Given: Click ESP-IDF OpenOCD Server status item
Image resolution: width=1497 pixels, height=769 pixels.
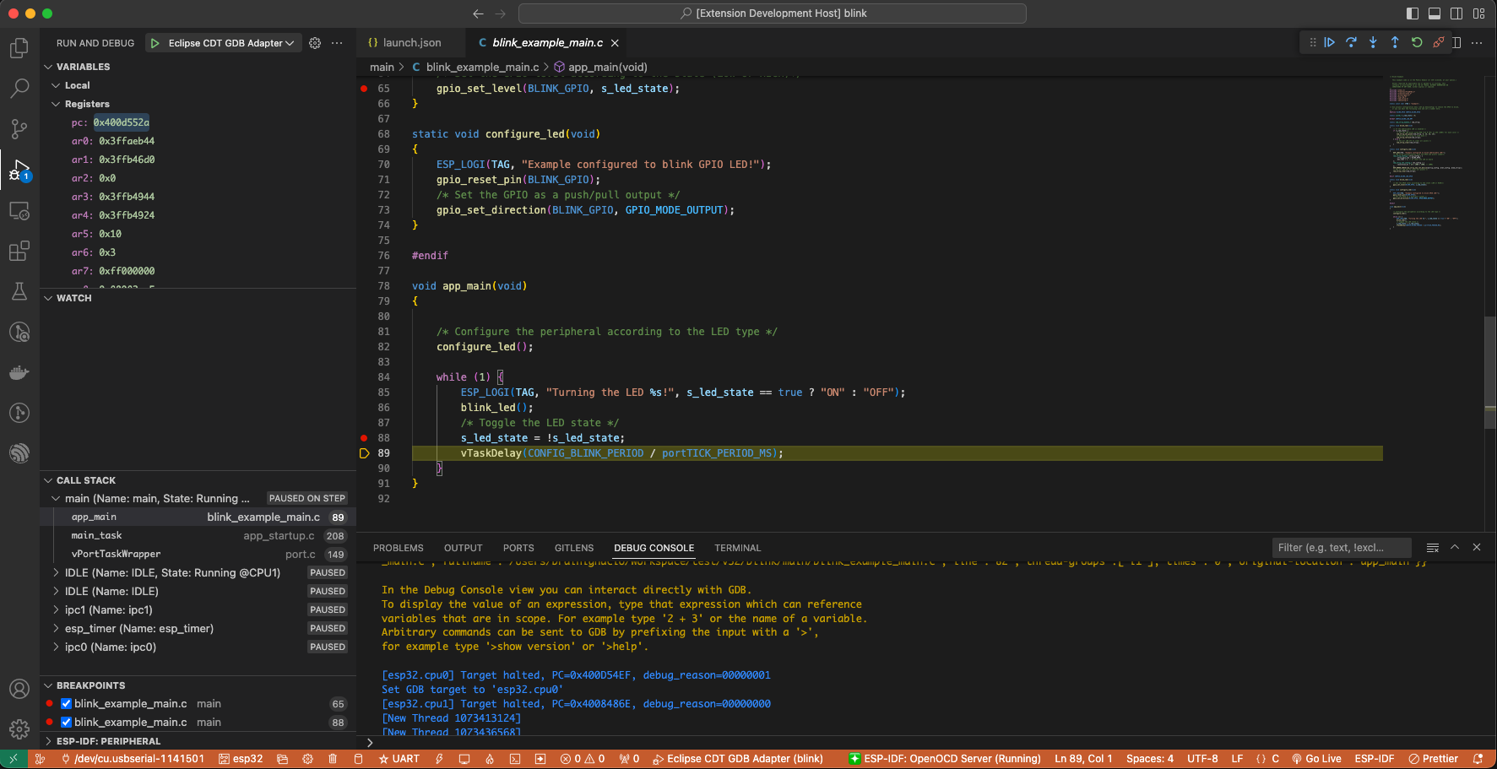Looking at the screenshot, I should click(945, 759).
